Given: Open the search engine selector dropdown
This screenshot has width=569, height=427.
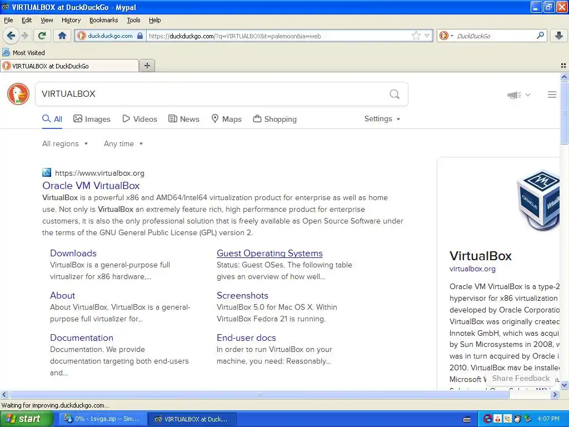Looking at the screenshot, I should pyautogui.click(x=446, y=36).
